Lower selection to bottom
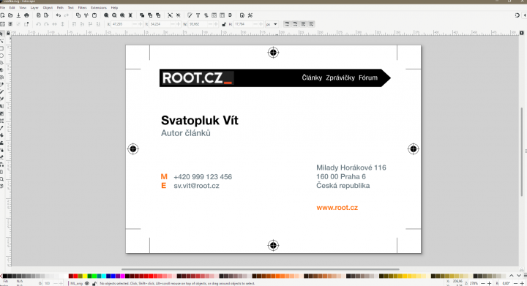The height and width of the screenshot is (286, 527). (98, 24)
